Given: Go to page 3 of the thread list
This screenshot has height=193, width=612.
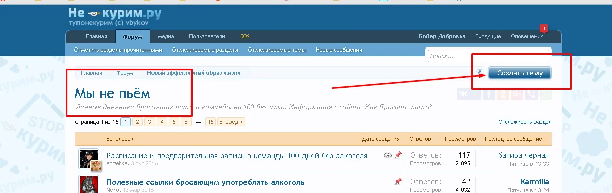Looking at the screenshot, I should [x=150, y=122].
